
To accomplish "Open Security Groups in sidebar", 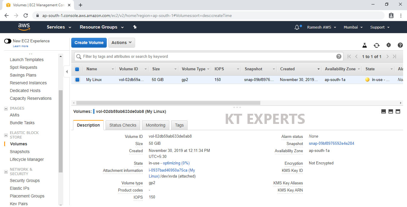I will point(25,180).
